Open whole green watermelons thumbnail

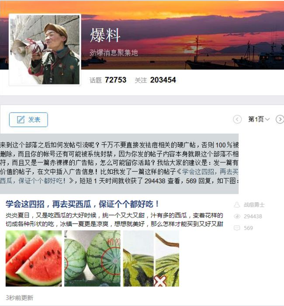pos(92,258)
